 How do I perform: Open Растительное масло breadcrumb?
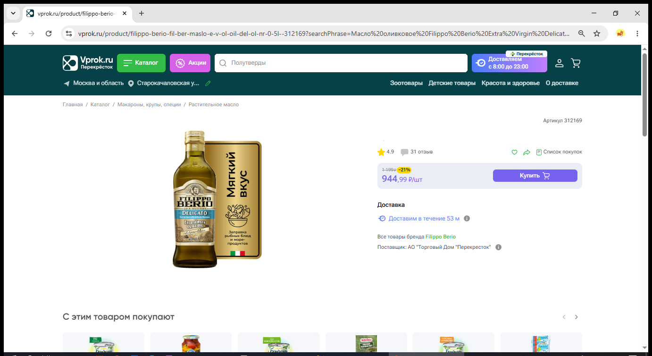click(x=214, y=104)
